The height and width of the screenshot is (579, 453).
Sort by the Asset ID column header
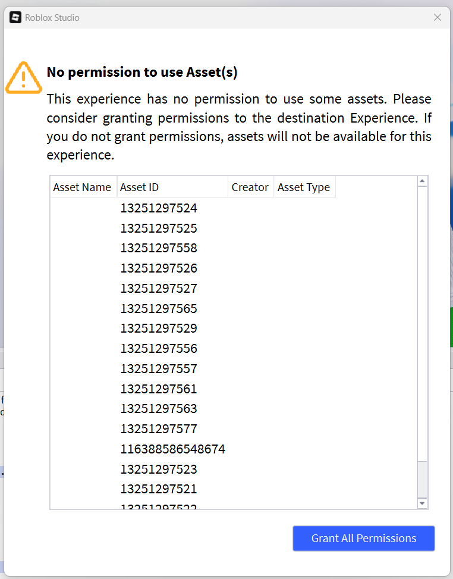[172, 187]
